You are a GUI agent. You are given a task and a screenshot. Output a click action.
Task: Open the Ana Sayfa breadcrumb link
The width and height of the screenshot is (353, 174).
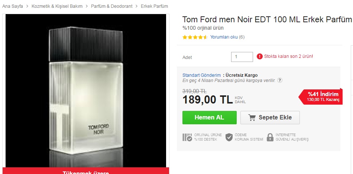click(x=13, y=6)
